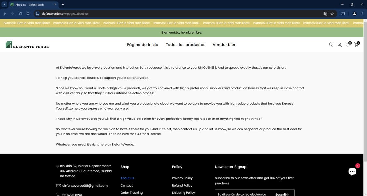This screenshot has height=196, width=367.
Task: Click the 55 6225 8244 phone number
Action: (x=72, y=195)
